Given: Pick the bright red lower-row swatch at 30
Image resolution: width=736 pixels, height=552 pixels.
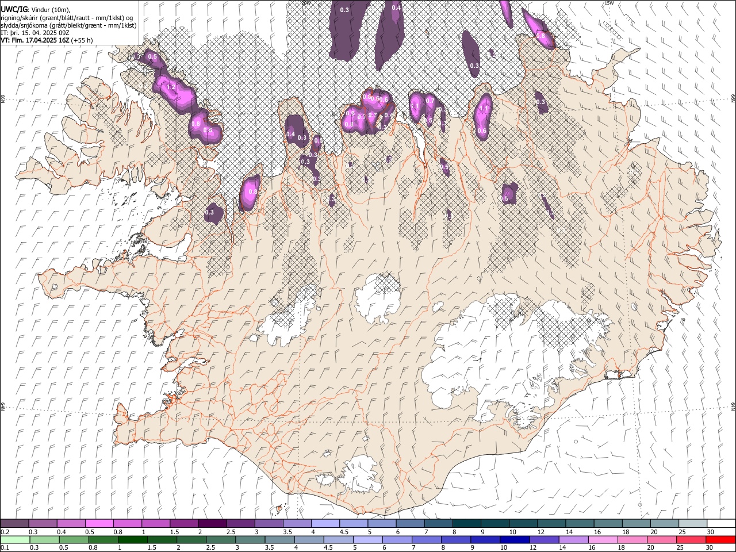Looking at the screenshot, I should [x=720, y=540].
